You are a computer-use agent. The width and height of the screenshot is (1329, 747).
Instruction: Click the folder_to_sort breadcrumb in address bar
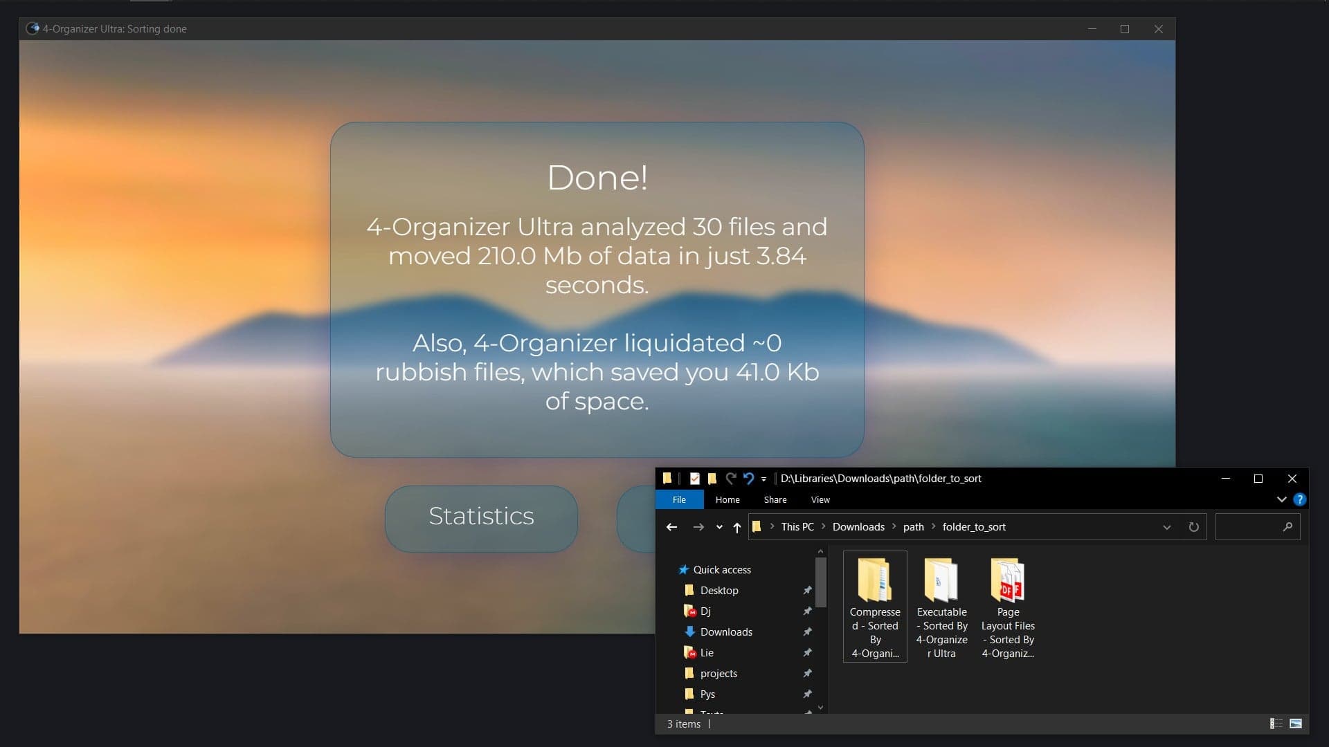pyautogui.click(x=975, y=526)
